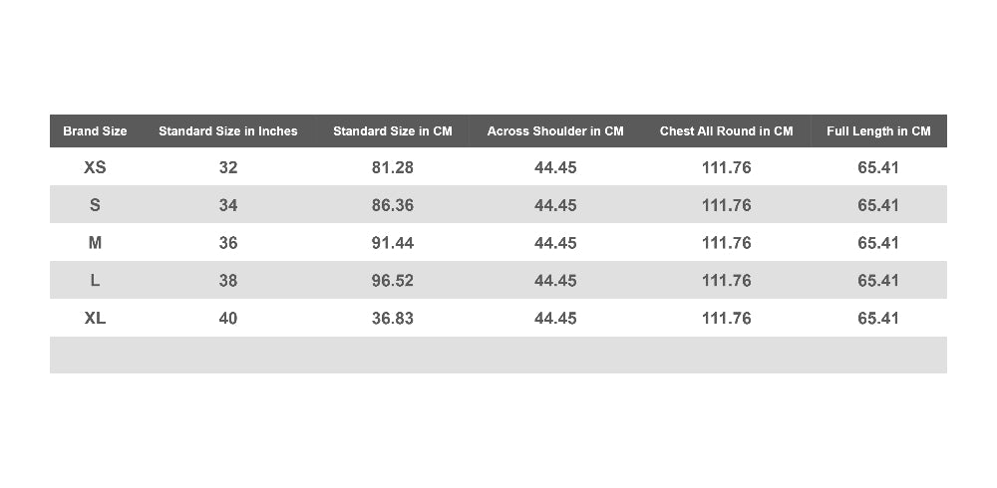Select the Across Shoulder in CM header
This screenshot has width=997, height=488.
[x=555, y=130]
